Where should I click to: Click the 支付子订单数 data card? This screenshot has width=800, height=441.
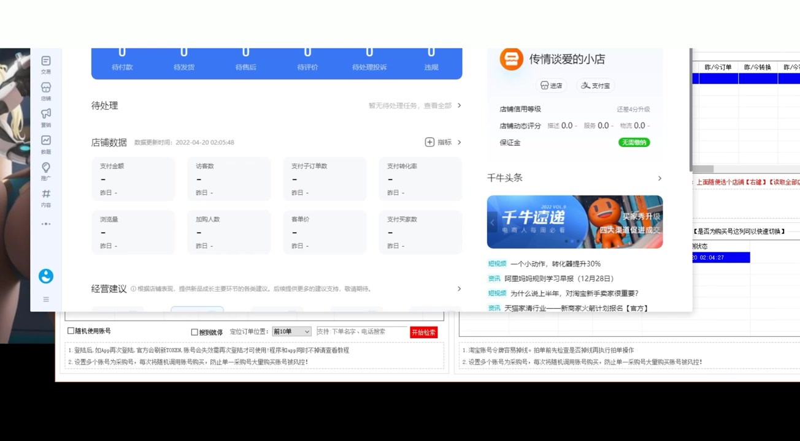coord(325,179)
